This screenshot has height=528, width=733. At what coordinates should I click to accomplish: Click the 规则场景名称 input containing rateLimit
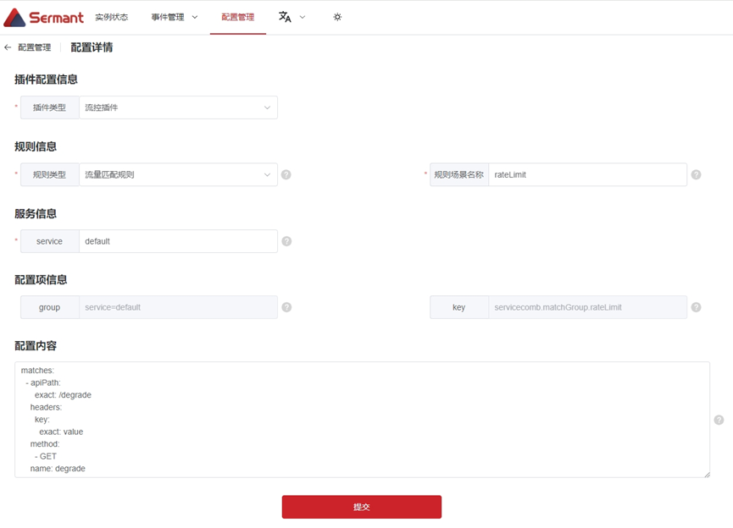pyautogui.click(x=587, y=175)
